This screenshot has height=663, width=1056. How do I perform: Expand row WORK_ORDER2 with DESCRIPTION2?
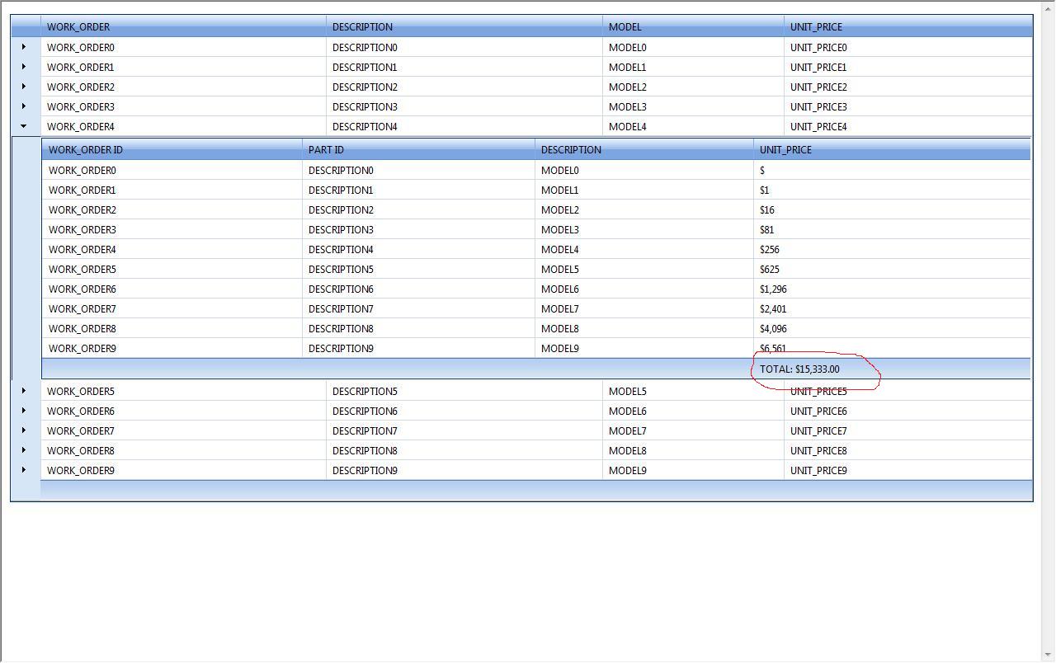point(24,87)
